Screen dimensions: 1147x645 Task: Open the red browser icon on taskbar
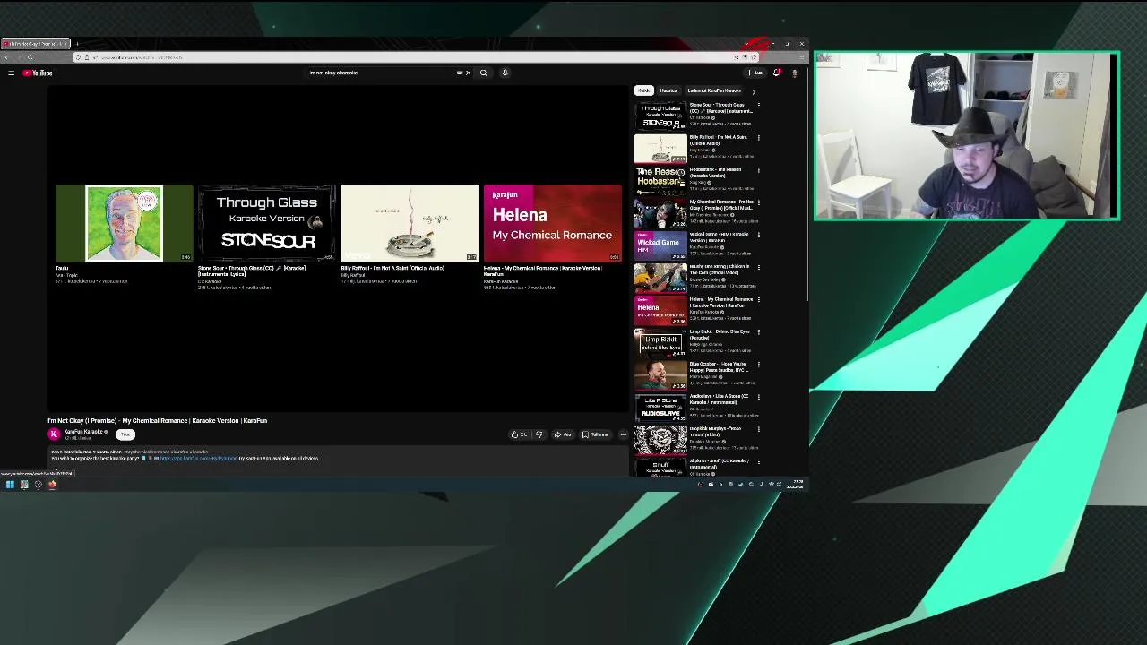(x=52, y=485)
